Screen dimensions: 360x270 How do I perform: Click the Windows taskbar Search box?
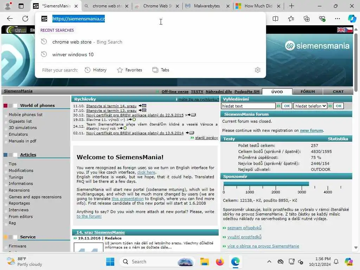click(157, 262)
